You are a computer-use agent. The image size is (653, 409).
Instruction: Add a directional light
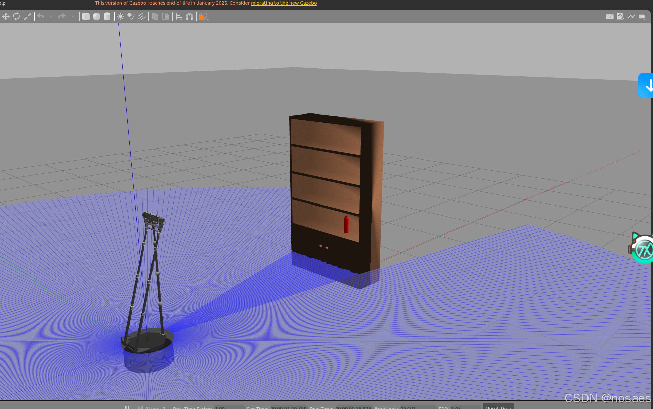tap(142, 17)
